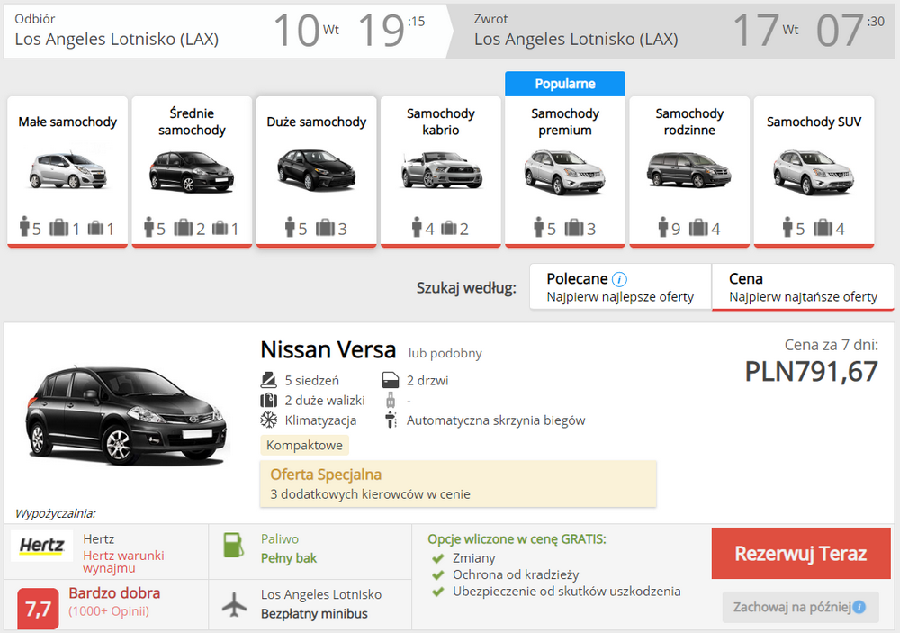Click the minivan image under Samochody rodzinne
900x633 pixels.
(x=689, y=170)
